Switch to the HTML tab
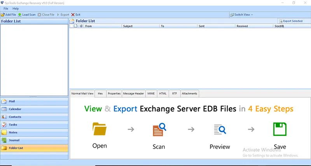This screenshot has width=311, height=166. (x=163, y=94)
